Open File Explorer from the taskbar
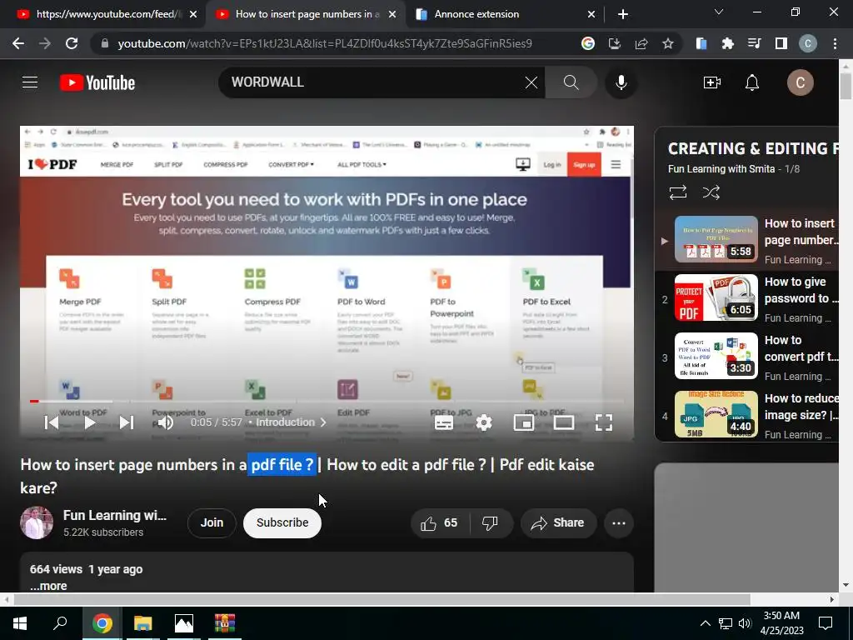 point(142,622)
